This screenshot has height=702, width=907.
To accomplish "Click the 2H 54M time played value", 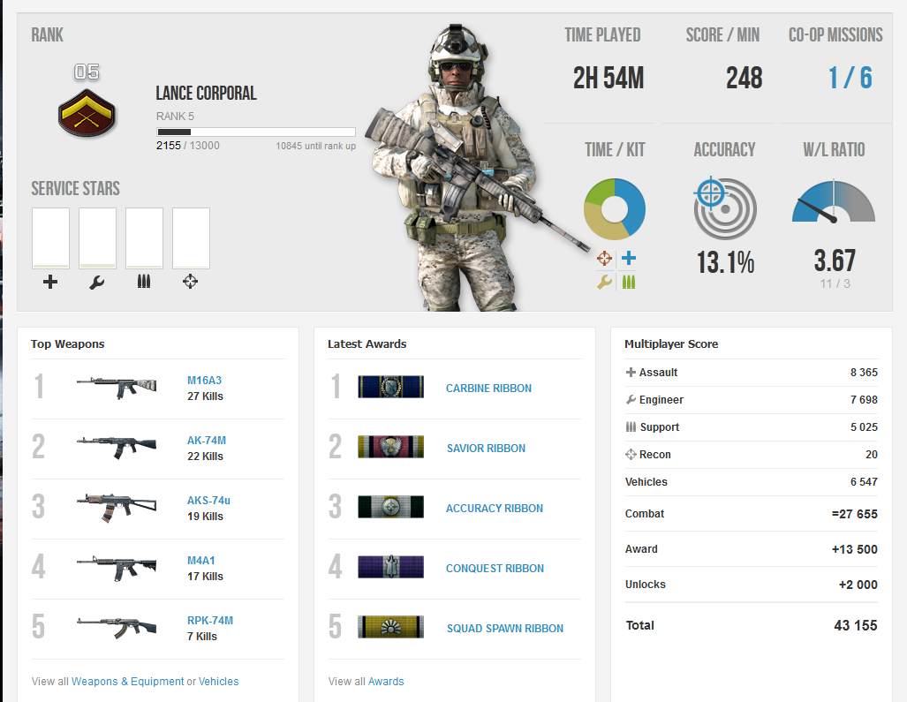I will tap(608, 78).
